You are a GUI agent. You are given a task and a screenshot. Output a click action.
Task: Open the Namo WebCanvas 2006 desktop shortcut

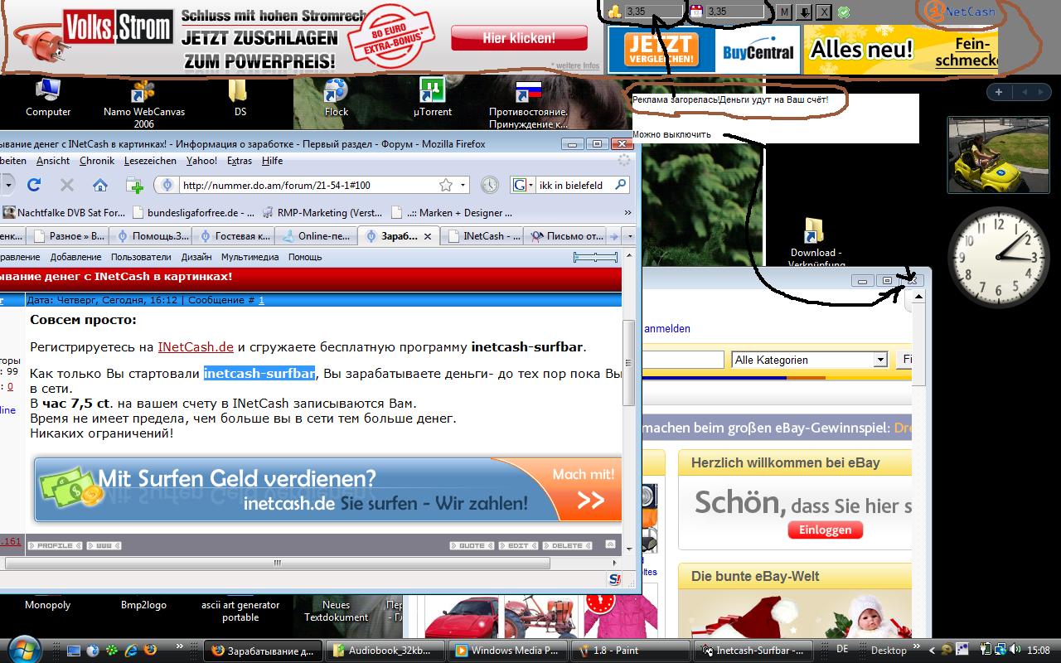144,104
